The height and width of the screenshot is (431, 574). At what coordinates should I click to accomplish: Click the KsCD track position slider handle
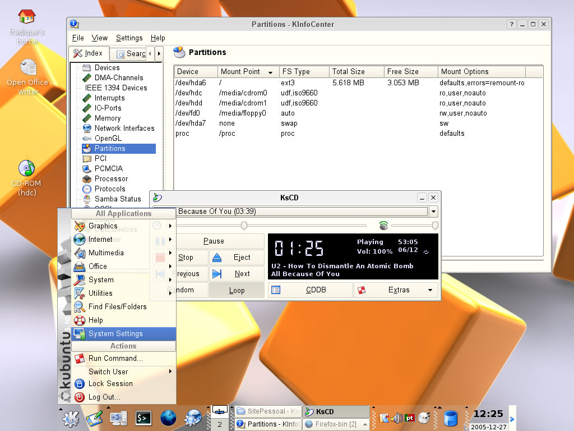click(x=244, y=226)
